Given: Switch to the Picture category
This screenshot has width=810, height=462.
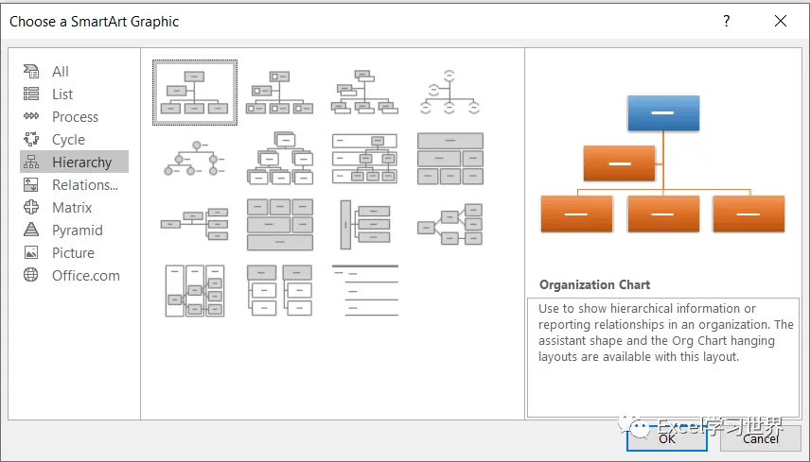Looking at the screenshot, I should pyautogui.click(x=74, y=252).
